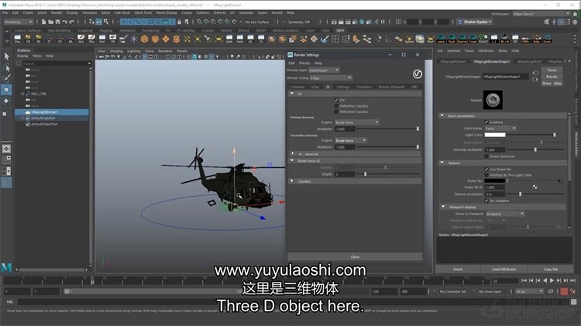Click the first orange cube shelf icon
This screenshot has height=326, width=581.
coord(145,39)
